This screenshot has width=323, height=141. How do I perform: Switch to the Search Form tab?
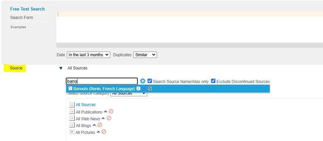(x=21, y=18)
